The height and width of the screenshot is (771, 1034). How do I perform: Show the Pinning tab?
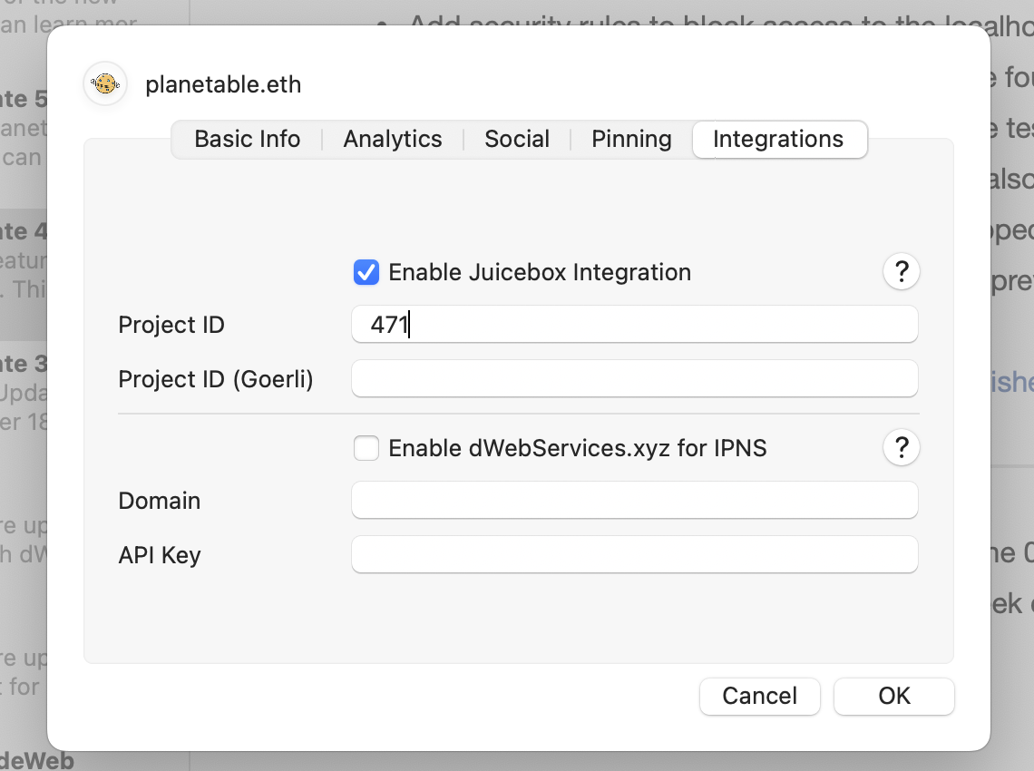(631, 139)
